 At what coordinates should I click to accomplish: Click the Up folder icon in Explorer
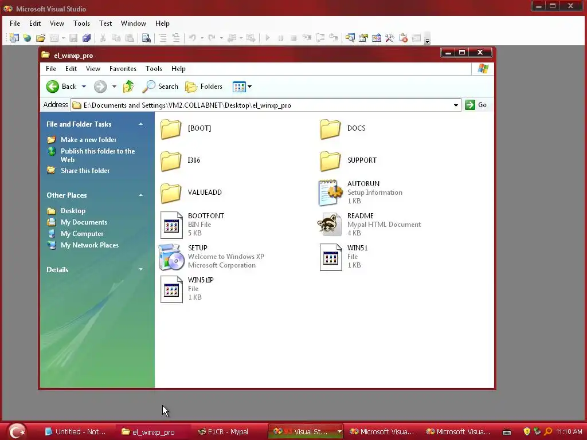(x=128, y=87)
